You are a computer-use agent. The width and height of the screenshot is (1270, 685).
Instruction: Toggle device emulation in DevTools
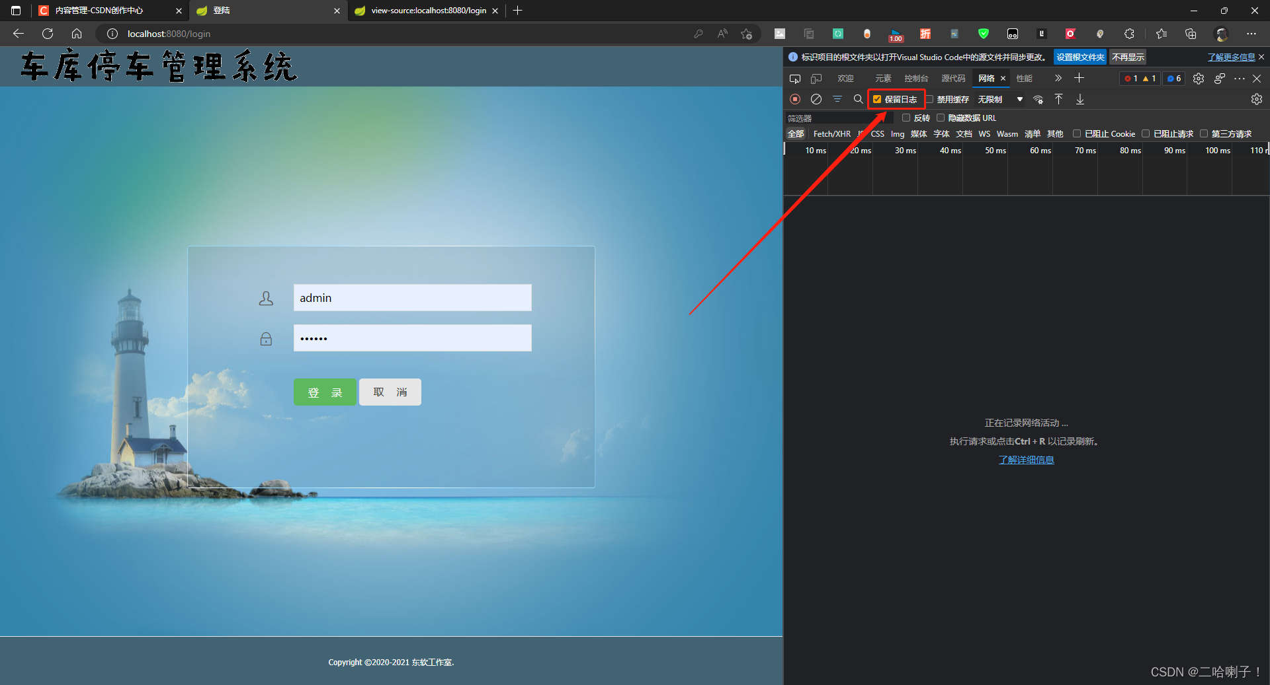click(x=816, y=79)
